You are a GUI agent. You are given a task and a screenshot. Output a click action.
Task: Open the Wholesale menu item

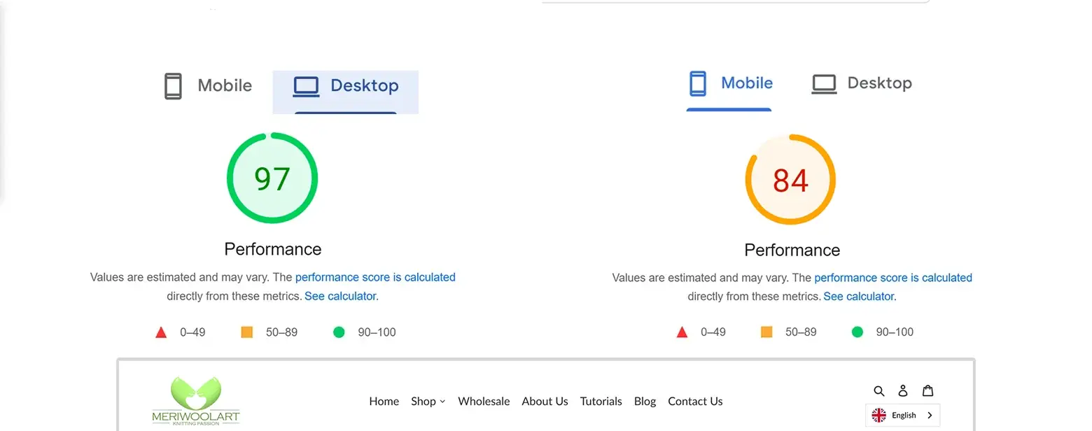(484, 401)
